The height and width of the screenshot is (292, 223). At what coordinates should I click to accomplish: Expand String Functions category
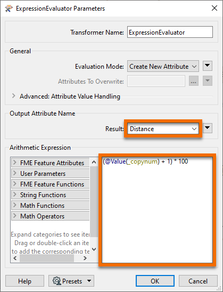click(x=50, y=195)
